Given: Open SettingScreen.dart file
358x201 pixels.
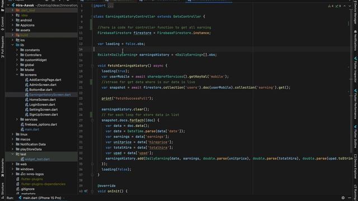Looking at the screenshot, I should (44, 109).
